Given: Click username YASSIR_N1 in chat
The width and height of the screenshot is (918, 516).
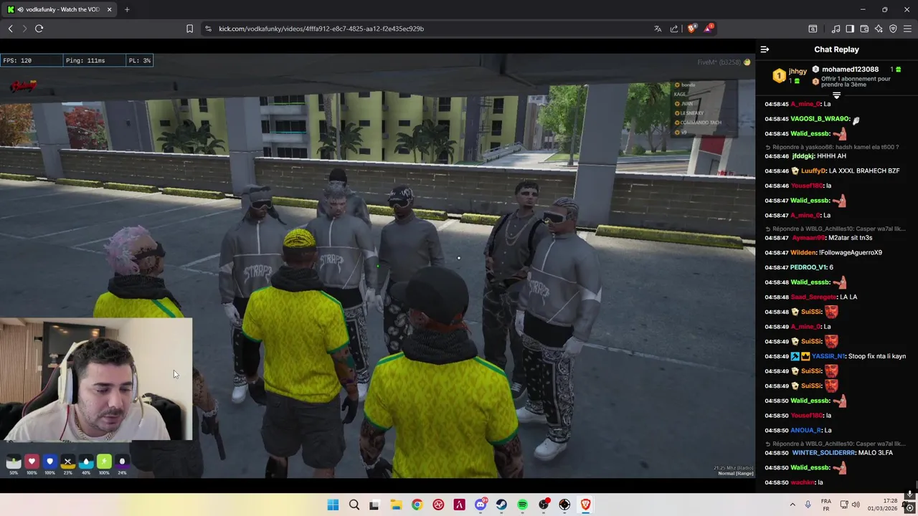Looking at the screenshot, I should 827,356.
